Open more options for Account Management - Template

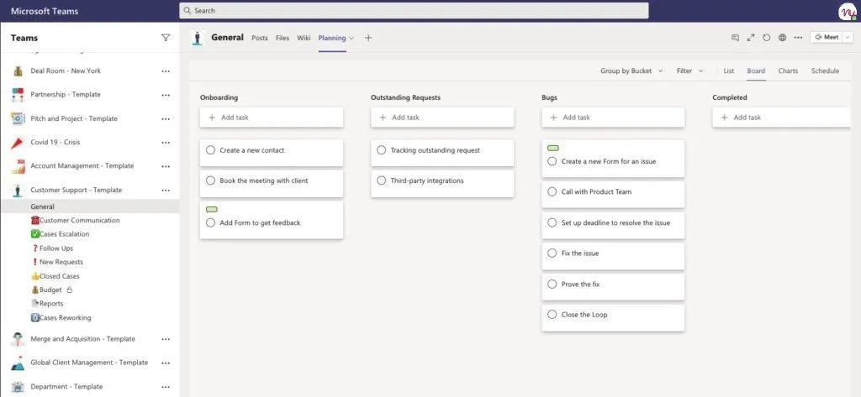pos(166,166)
